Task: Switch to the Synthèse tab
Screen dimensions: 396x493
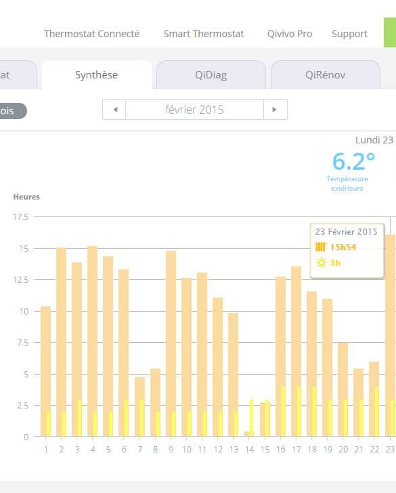Action: (x=97, y=75)
